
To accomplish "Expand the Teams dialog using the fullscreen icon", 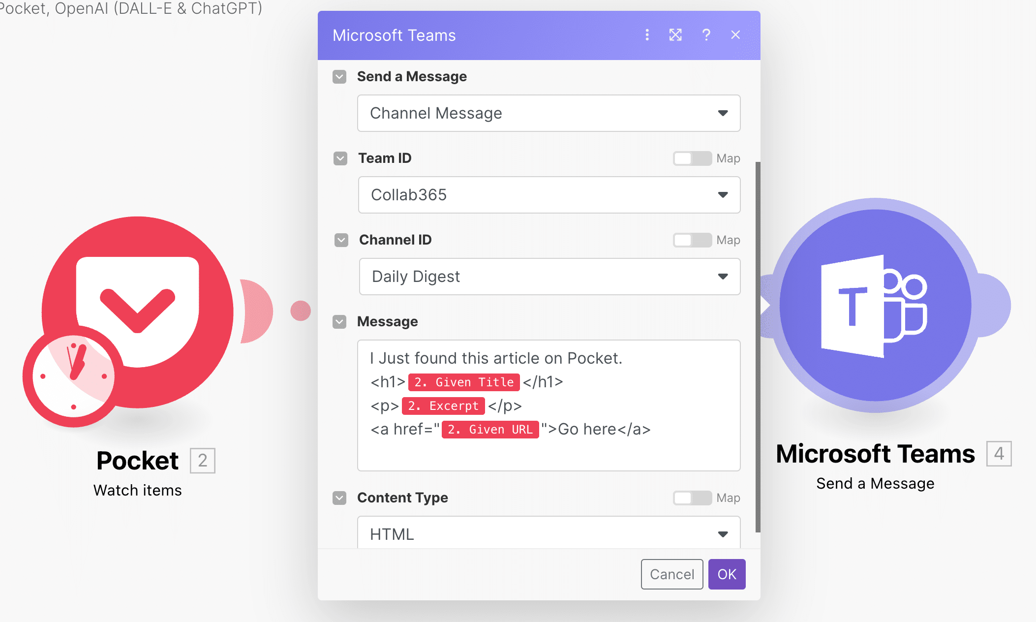I will (675, 35).
